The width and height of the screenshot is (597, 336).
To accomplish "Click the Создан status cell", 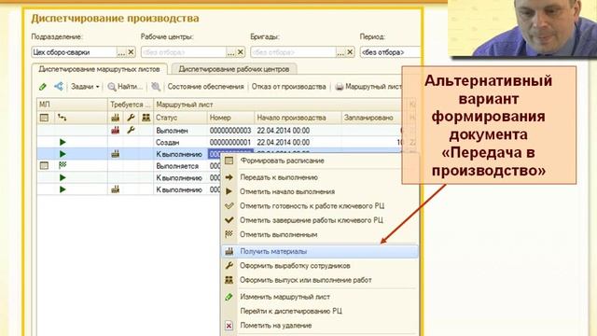I will pyautogui.click(x=180, y=142).
